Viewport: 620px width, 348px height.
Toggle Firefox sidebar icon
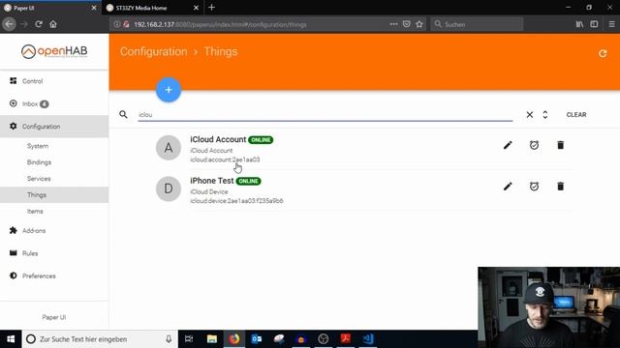[x=594, y=24]
